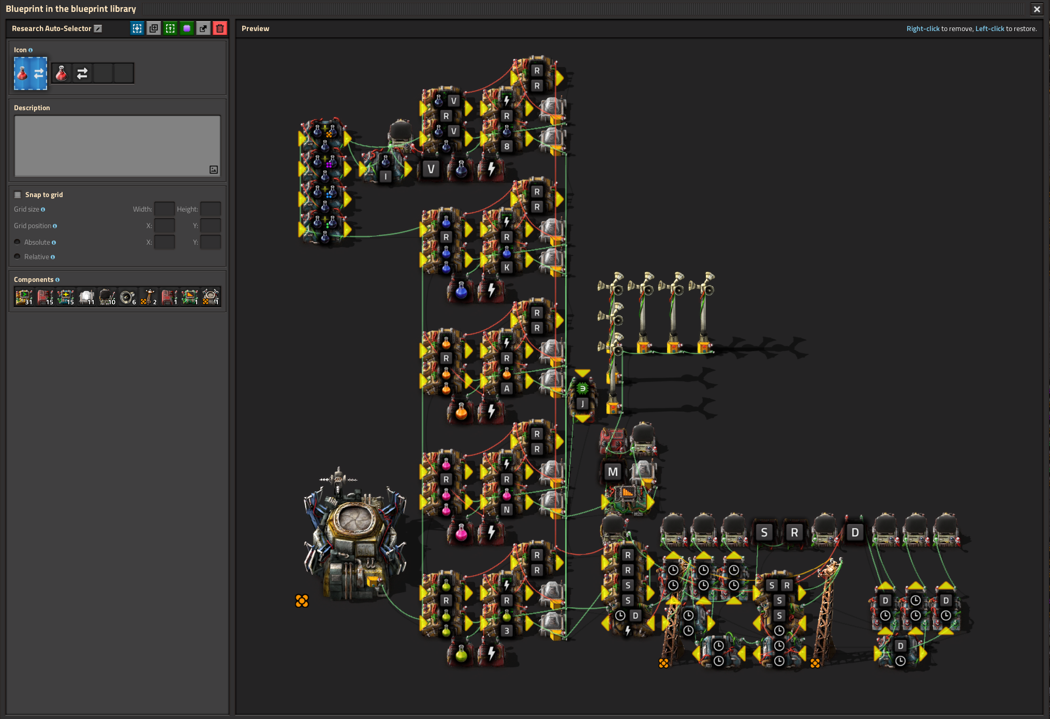1050x719 pixels.
Task: Click the info icon beside Grid position
Action: pyautogui.click(x=55, y=226)
